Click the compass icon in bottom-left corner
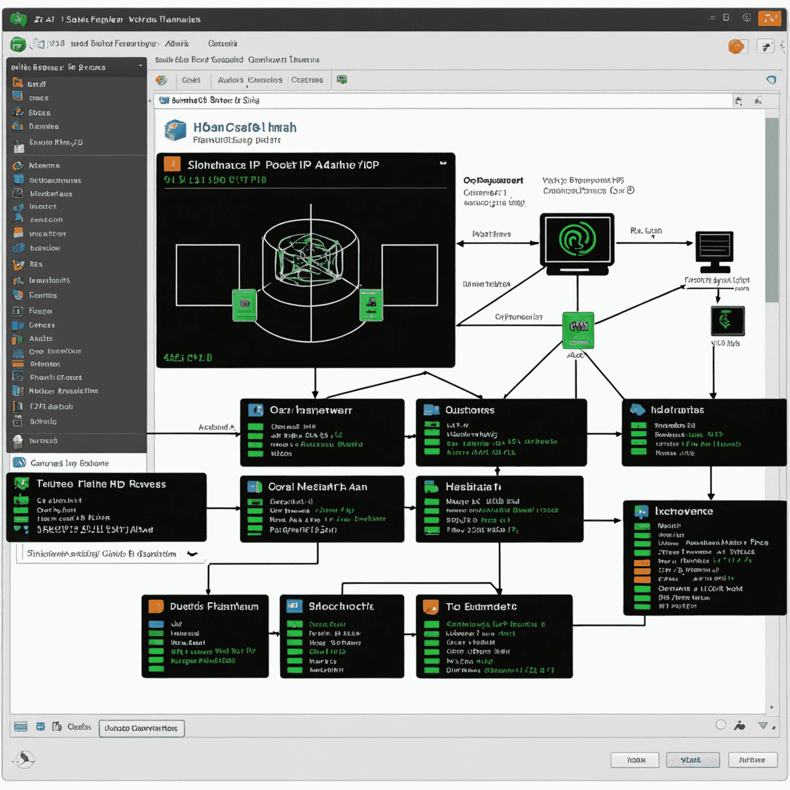 tap(24, 760)
